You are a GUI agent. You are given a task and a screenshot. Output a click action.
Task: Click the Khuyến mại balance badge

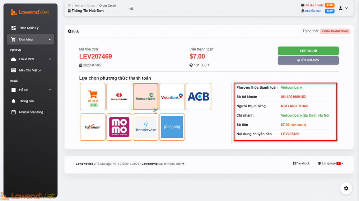[330, 11]
